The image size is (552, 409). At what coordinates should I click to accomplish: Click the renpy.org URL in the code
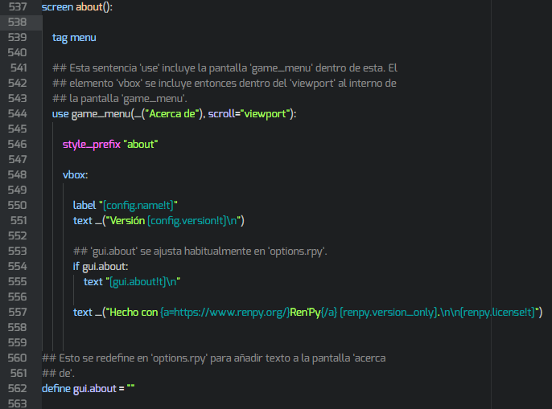[x=230, y=313]
